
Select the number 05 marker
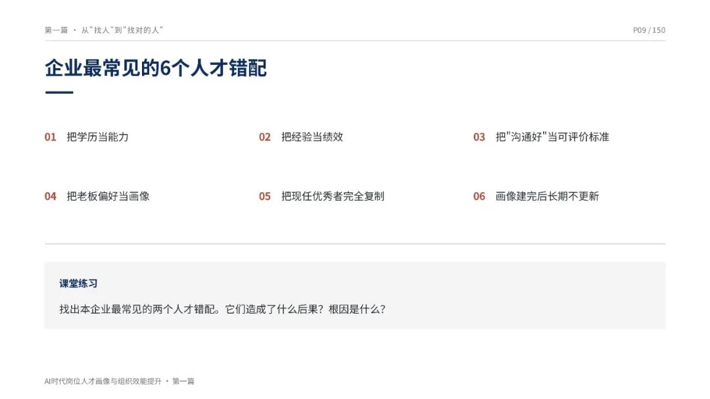tap(264, 196)
